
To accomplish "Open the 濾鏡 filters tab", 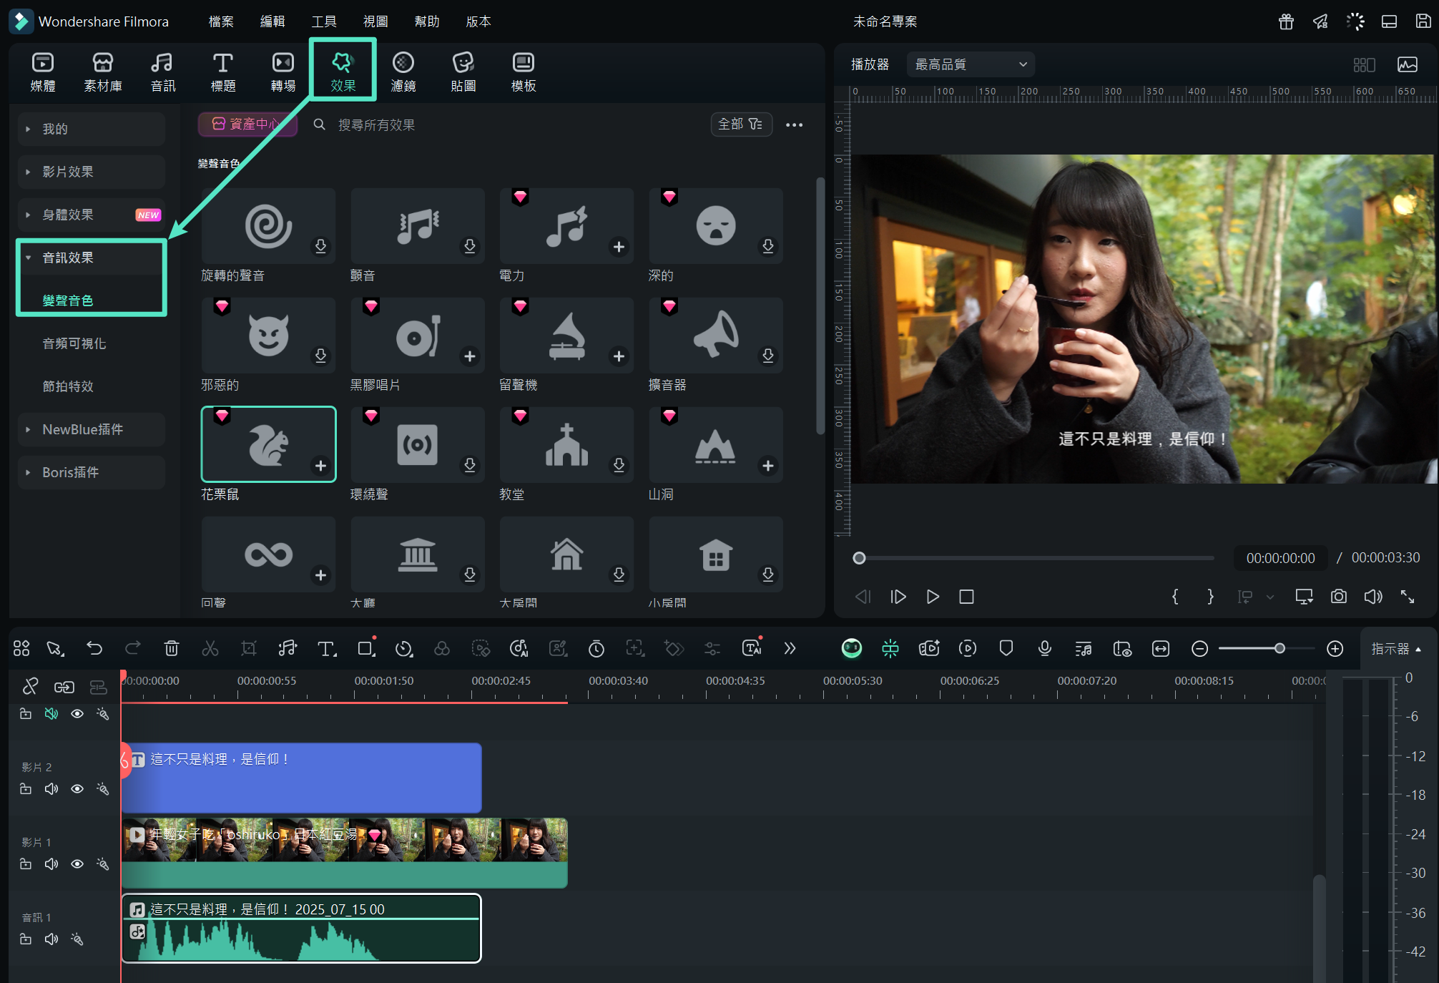I will click(403, 72).
